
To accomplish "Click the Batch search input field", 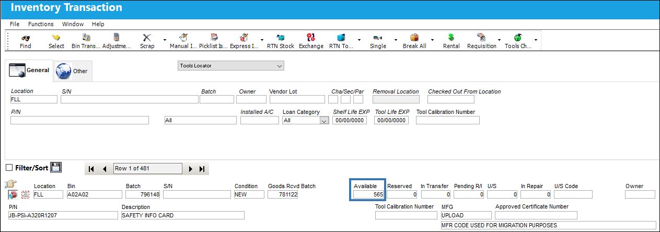I will [x=217, y=99].
